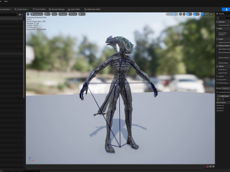This screenshot has height=172, width=230.
Task: Click the Curve Name column header
Action: pos(221,103)
